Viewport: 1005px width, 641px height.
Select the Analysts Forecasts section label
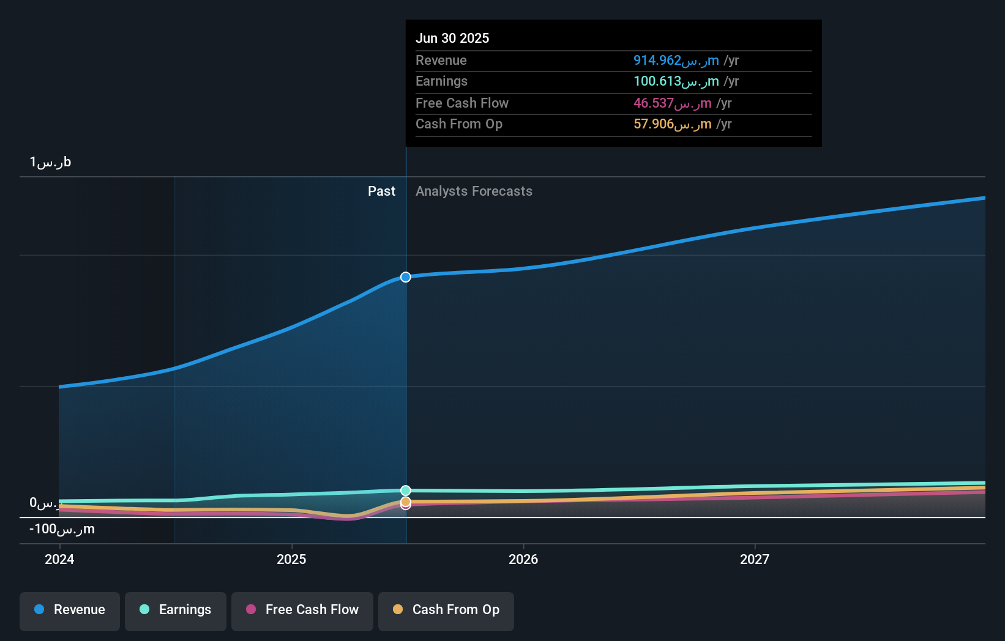473,191
